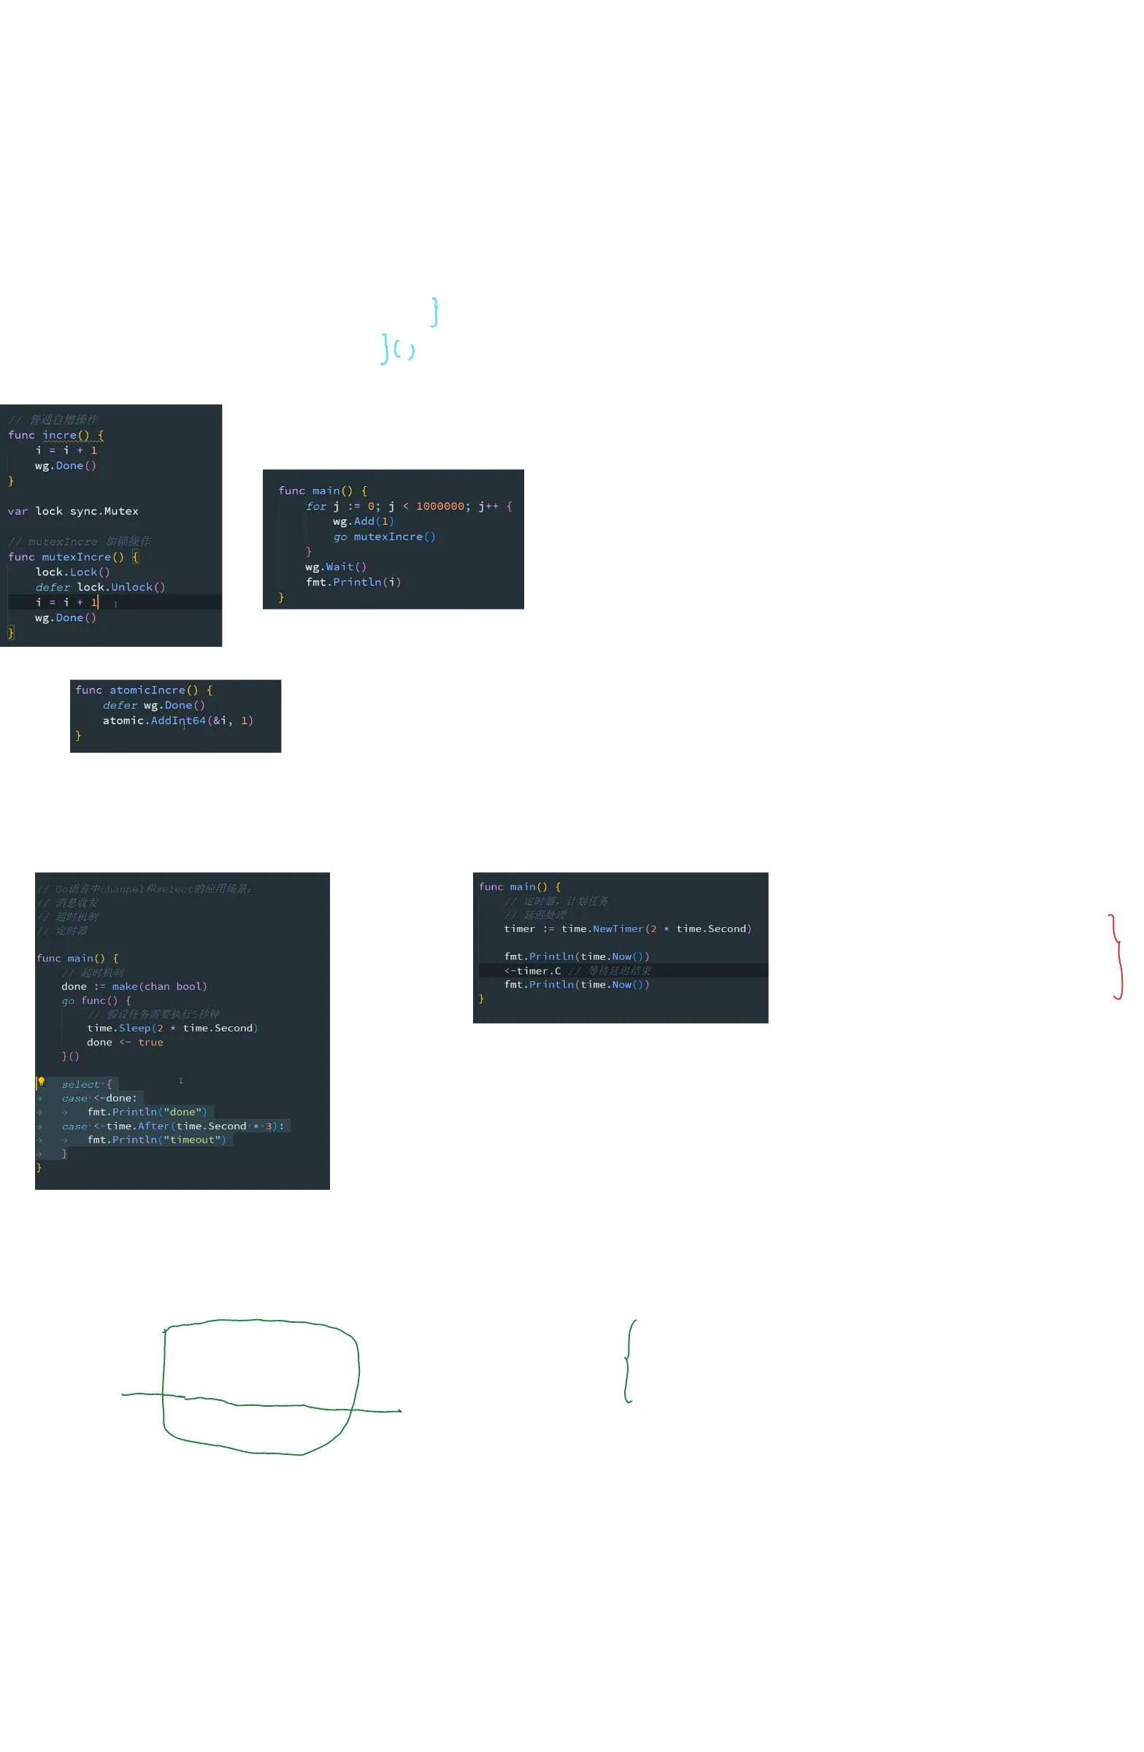This screenshot has height=1752, width=1144.
Task: Click the "time.Sleep(2 * time.Second)" line
Action: click(x=172, y=1028)
